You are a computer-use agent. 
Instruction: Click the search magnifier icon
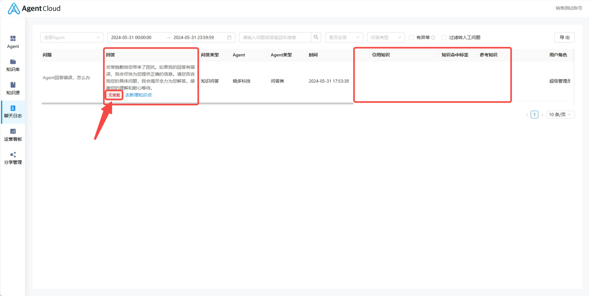[x=316, y=37]
